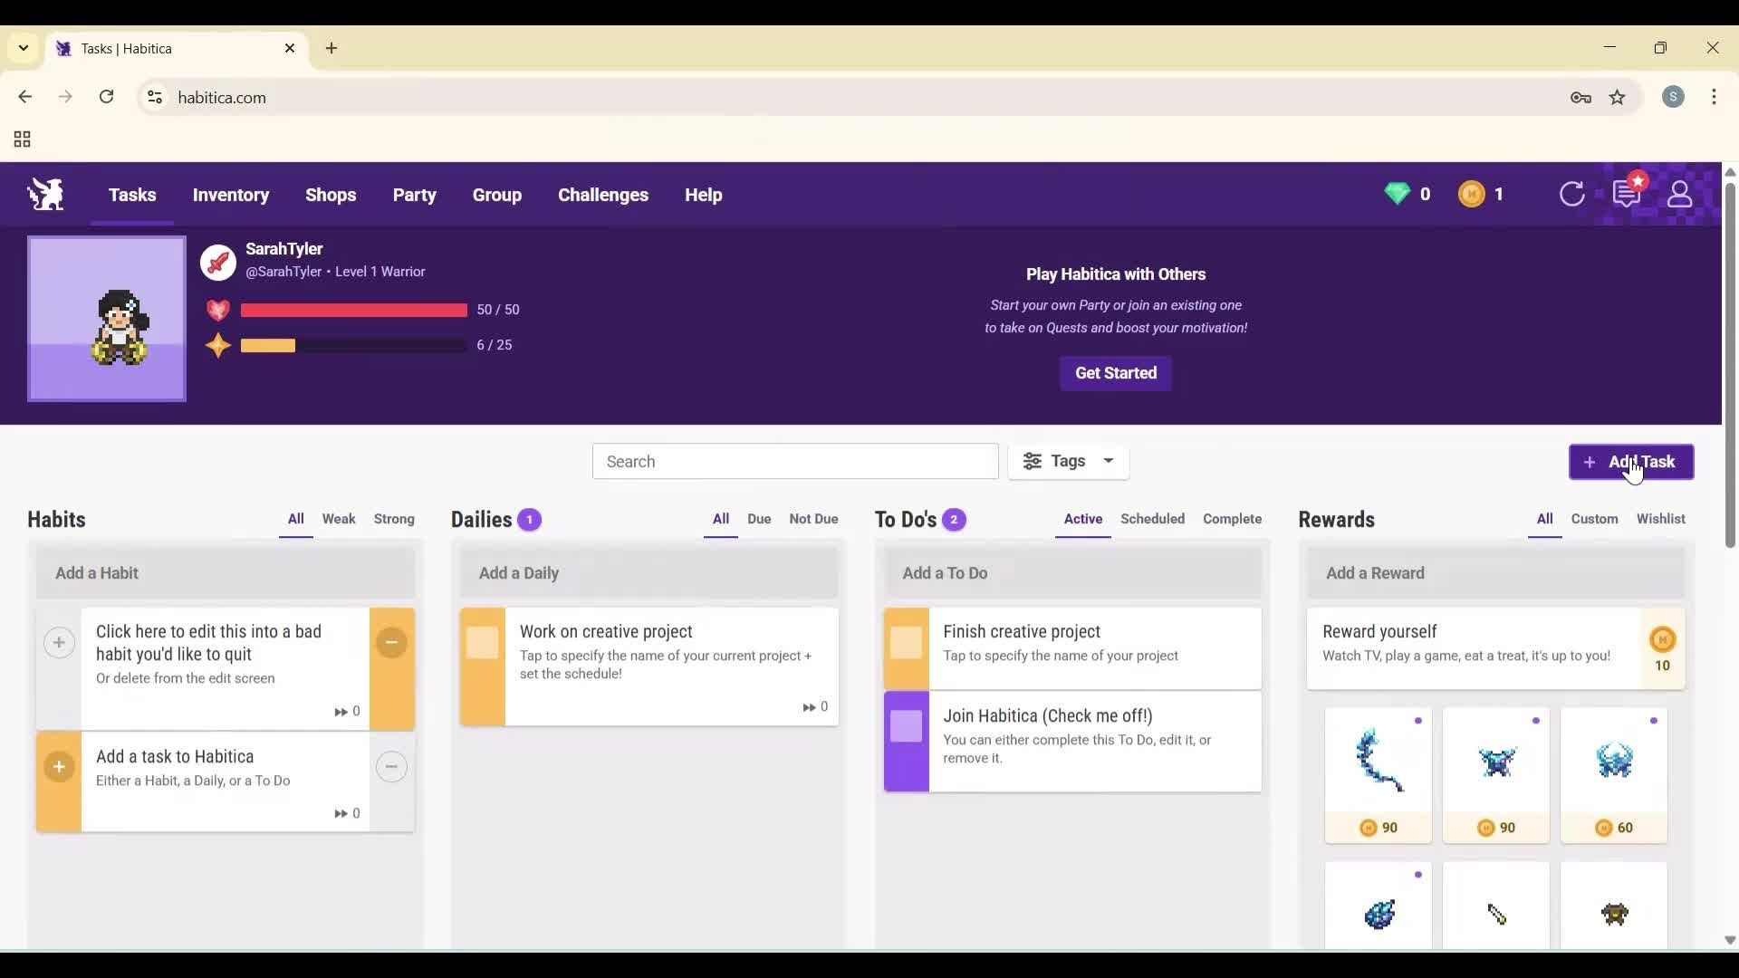The height and width of the screenshot is (978, 1739).
Task: Click the minus icon on the bad habit
Action: click(392, 642)
